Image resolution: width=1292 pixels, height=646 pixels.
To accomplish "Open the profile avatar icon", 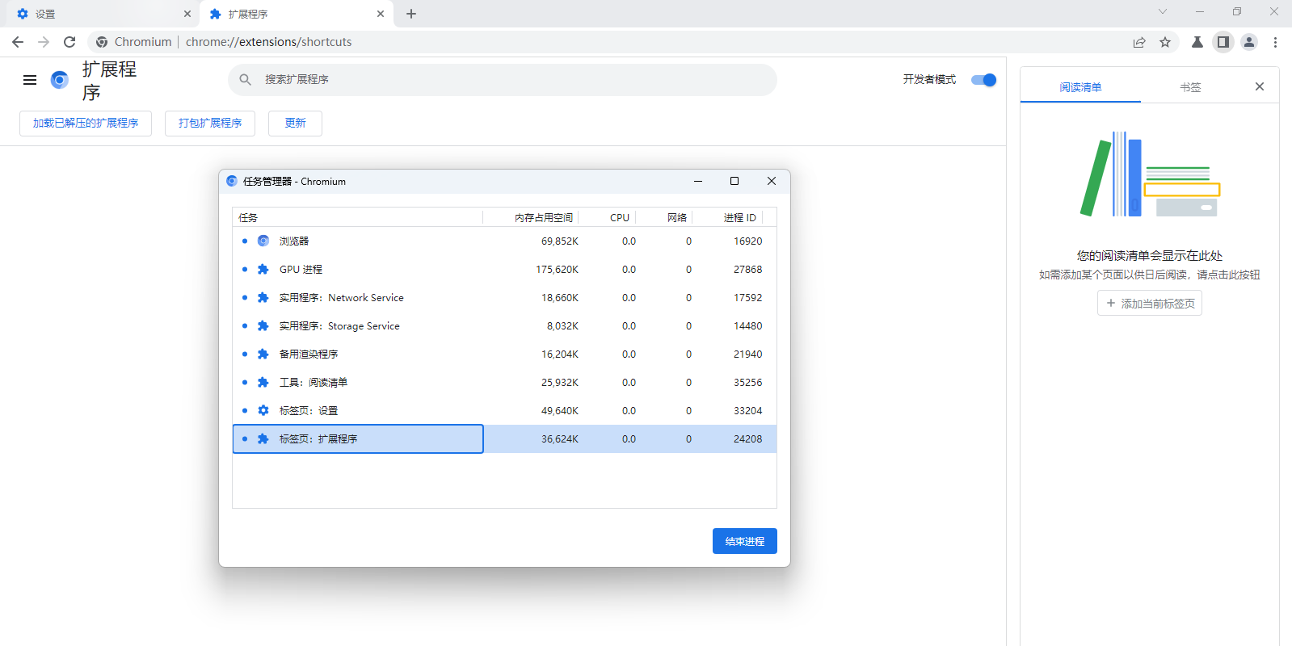I will coord(1249,42).
